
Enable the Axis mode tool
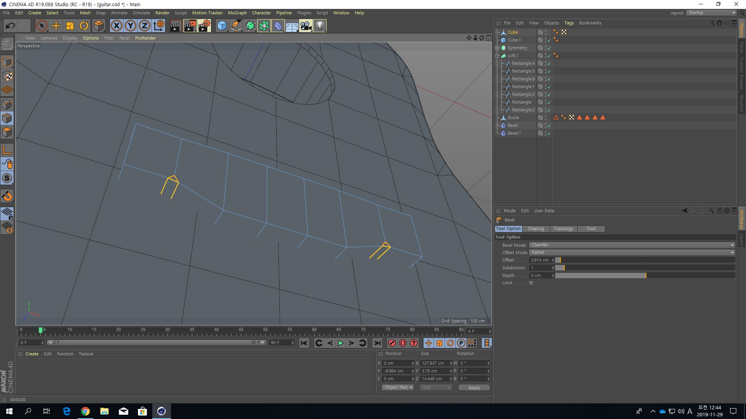[7, 150]
